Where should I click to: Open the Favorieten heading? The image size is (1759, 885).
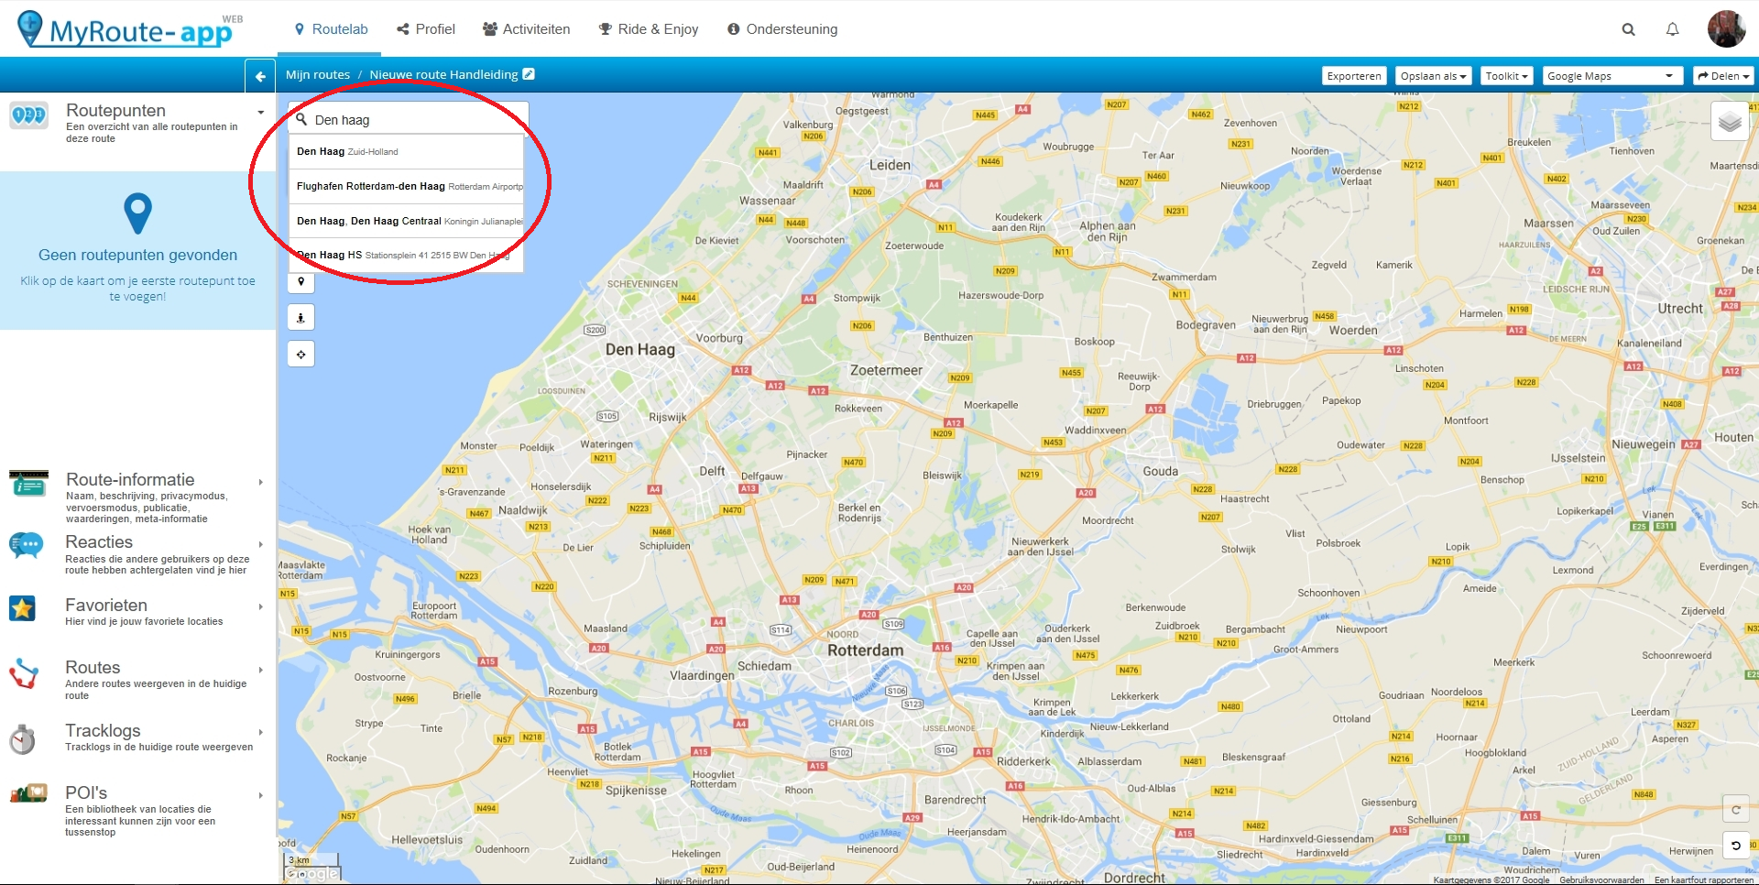pos(106,605)
